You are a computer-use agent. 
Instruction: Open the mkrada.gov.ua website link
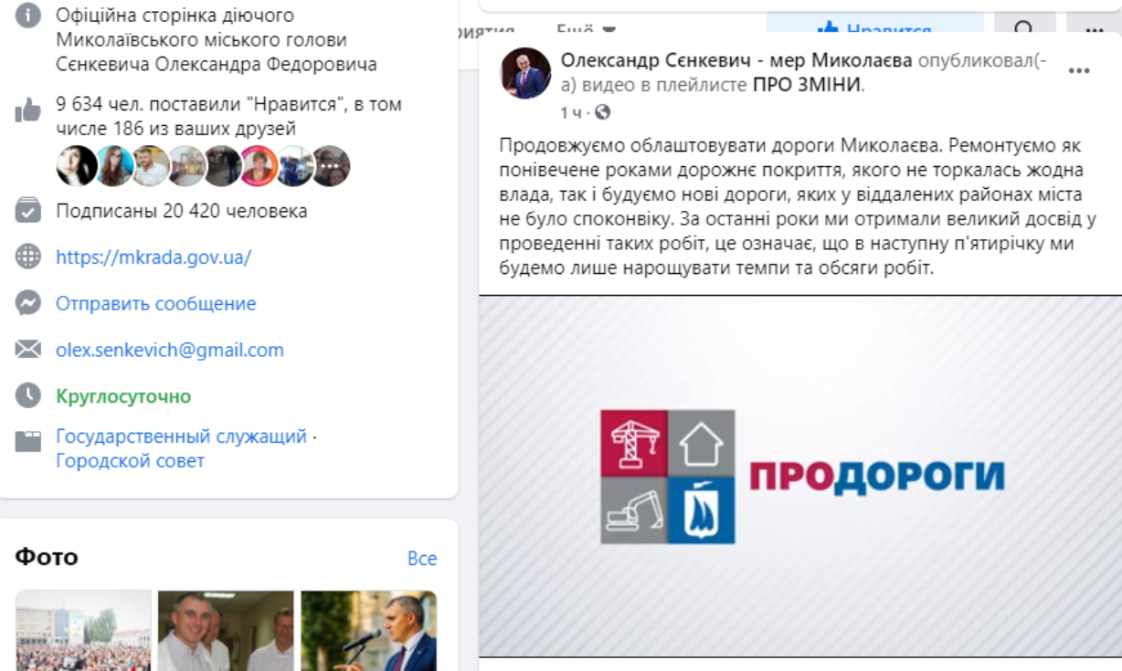tap(153, 257)
